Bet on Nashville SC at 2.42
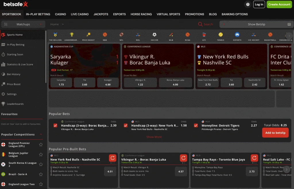 coord(254,82)
